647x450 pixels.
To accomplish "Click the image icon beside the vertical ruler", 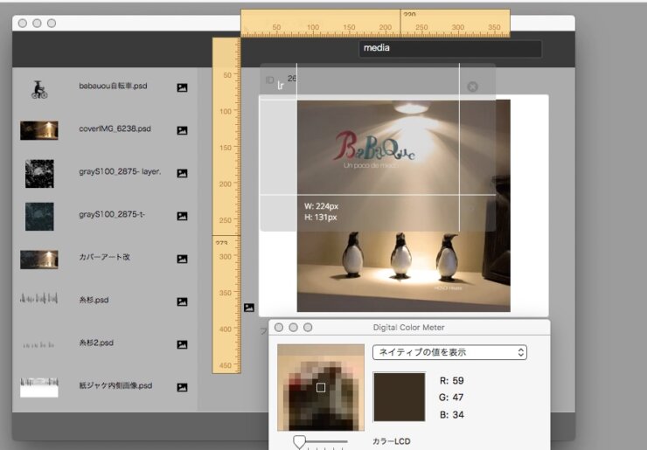I will point(249,308).
